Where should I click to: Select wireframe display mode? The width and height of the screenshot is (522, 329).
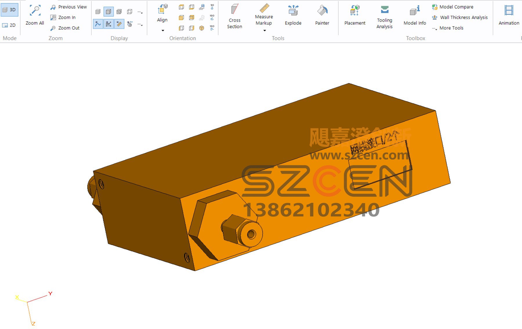coord(130,12)
